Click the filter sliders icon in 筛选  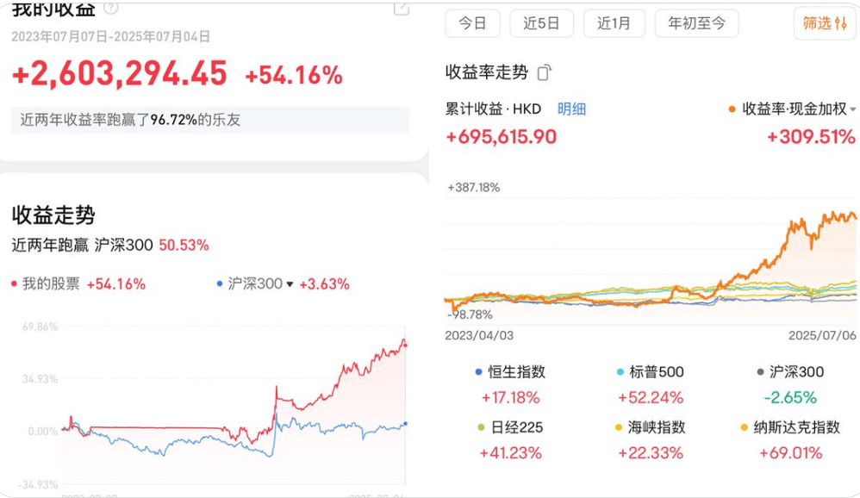pos(841,23)
